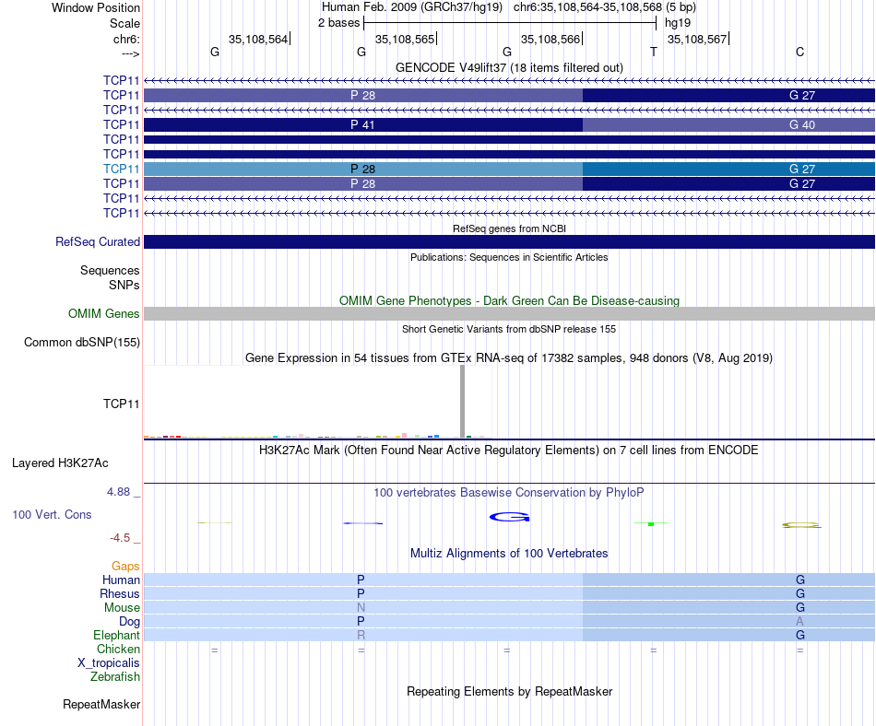The width and height of the screenshot is (876, 726).
Task: Open the H3K27Ac Mark track title
Action: 508,450
